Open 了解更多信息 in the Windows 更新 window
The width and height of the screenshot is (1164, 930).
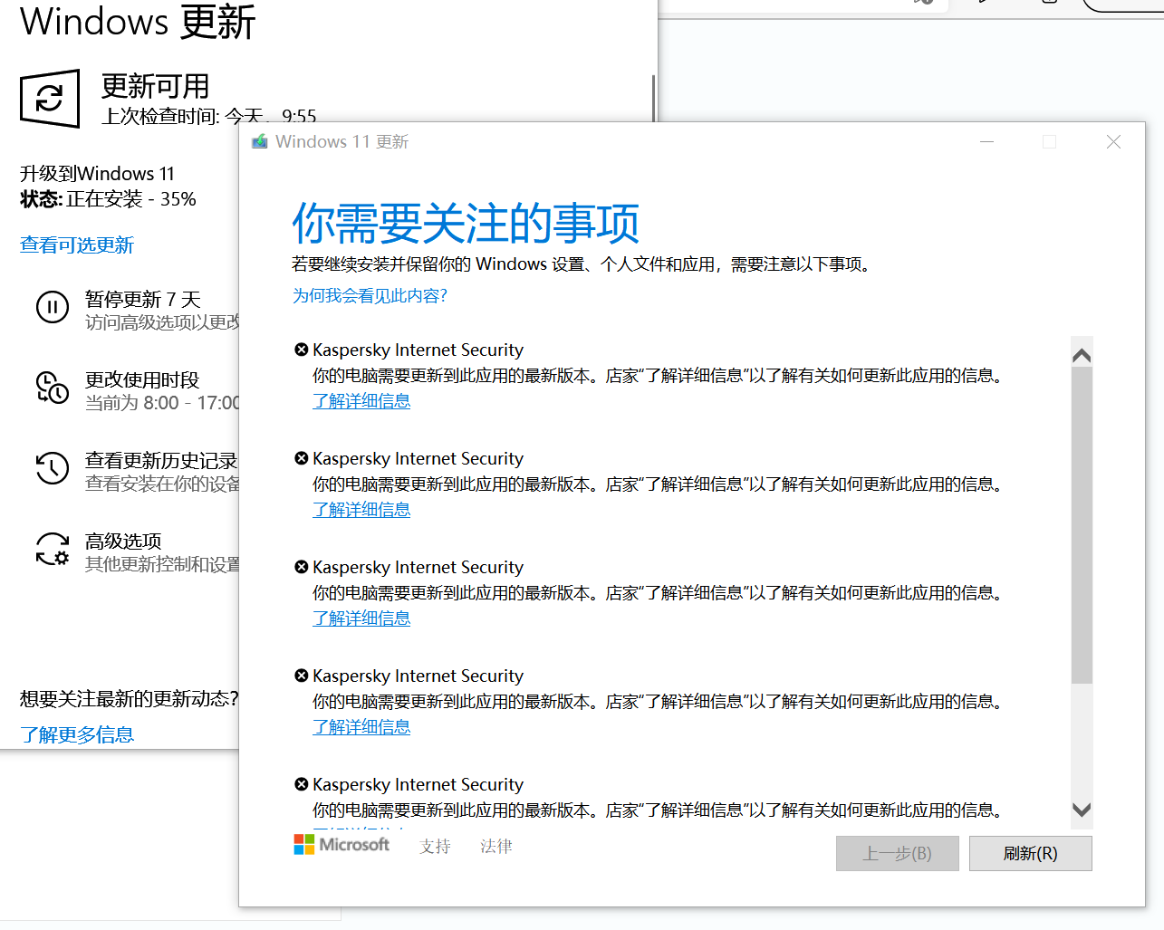(77, 734)
